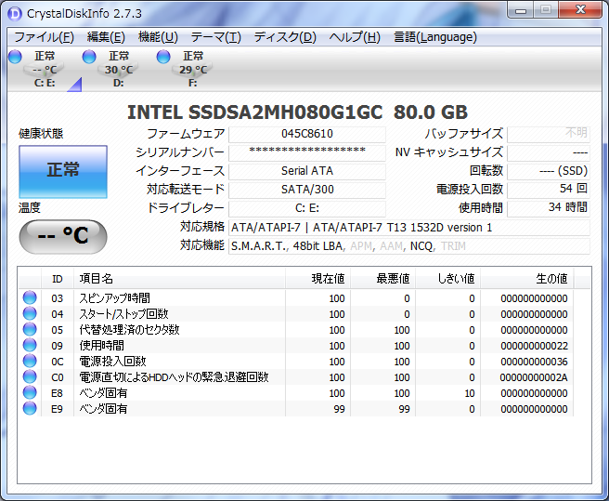Click the supported features field with S.M.A.R.T.

(x=409, y=246)
